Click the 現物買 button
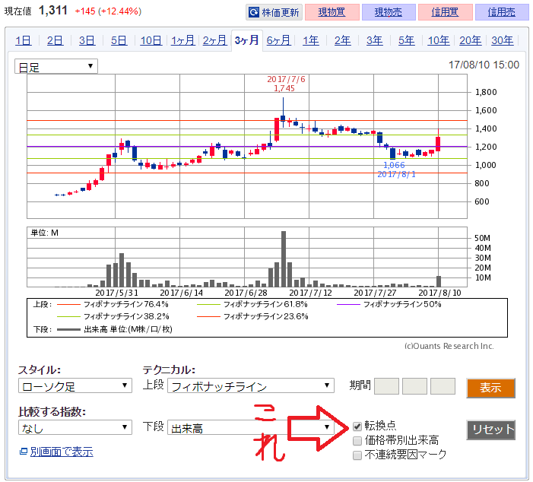Screen dimensions: 533x482 click(x=332, y=12)
